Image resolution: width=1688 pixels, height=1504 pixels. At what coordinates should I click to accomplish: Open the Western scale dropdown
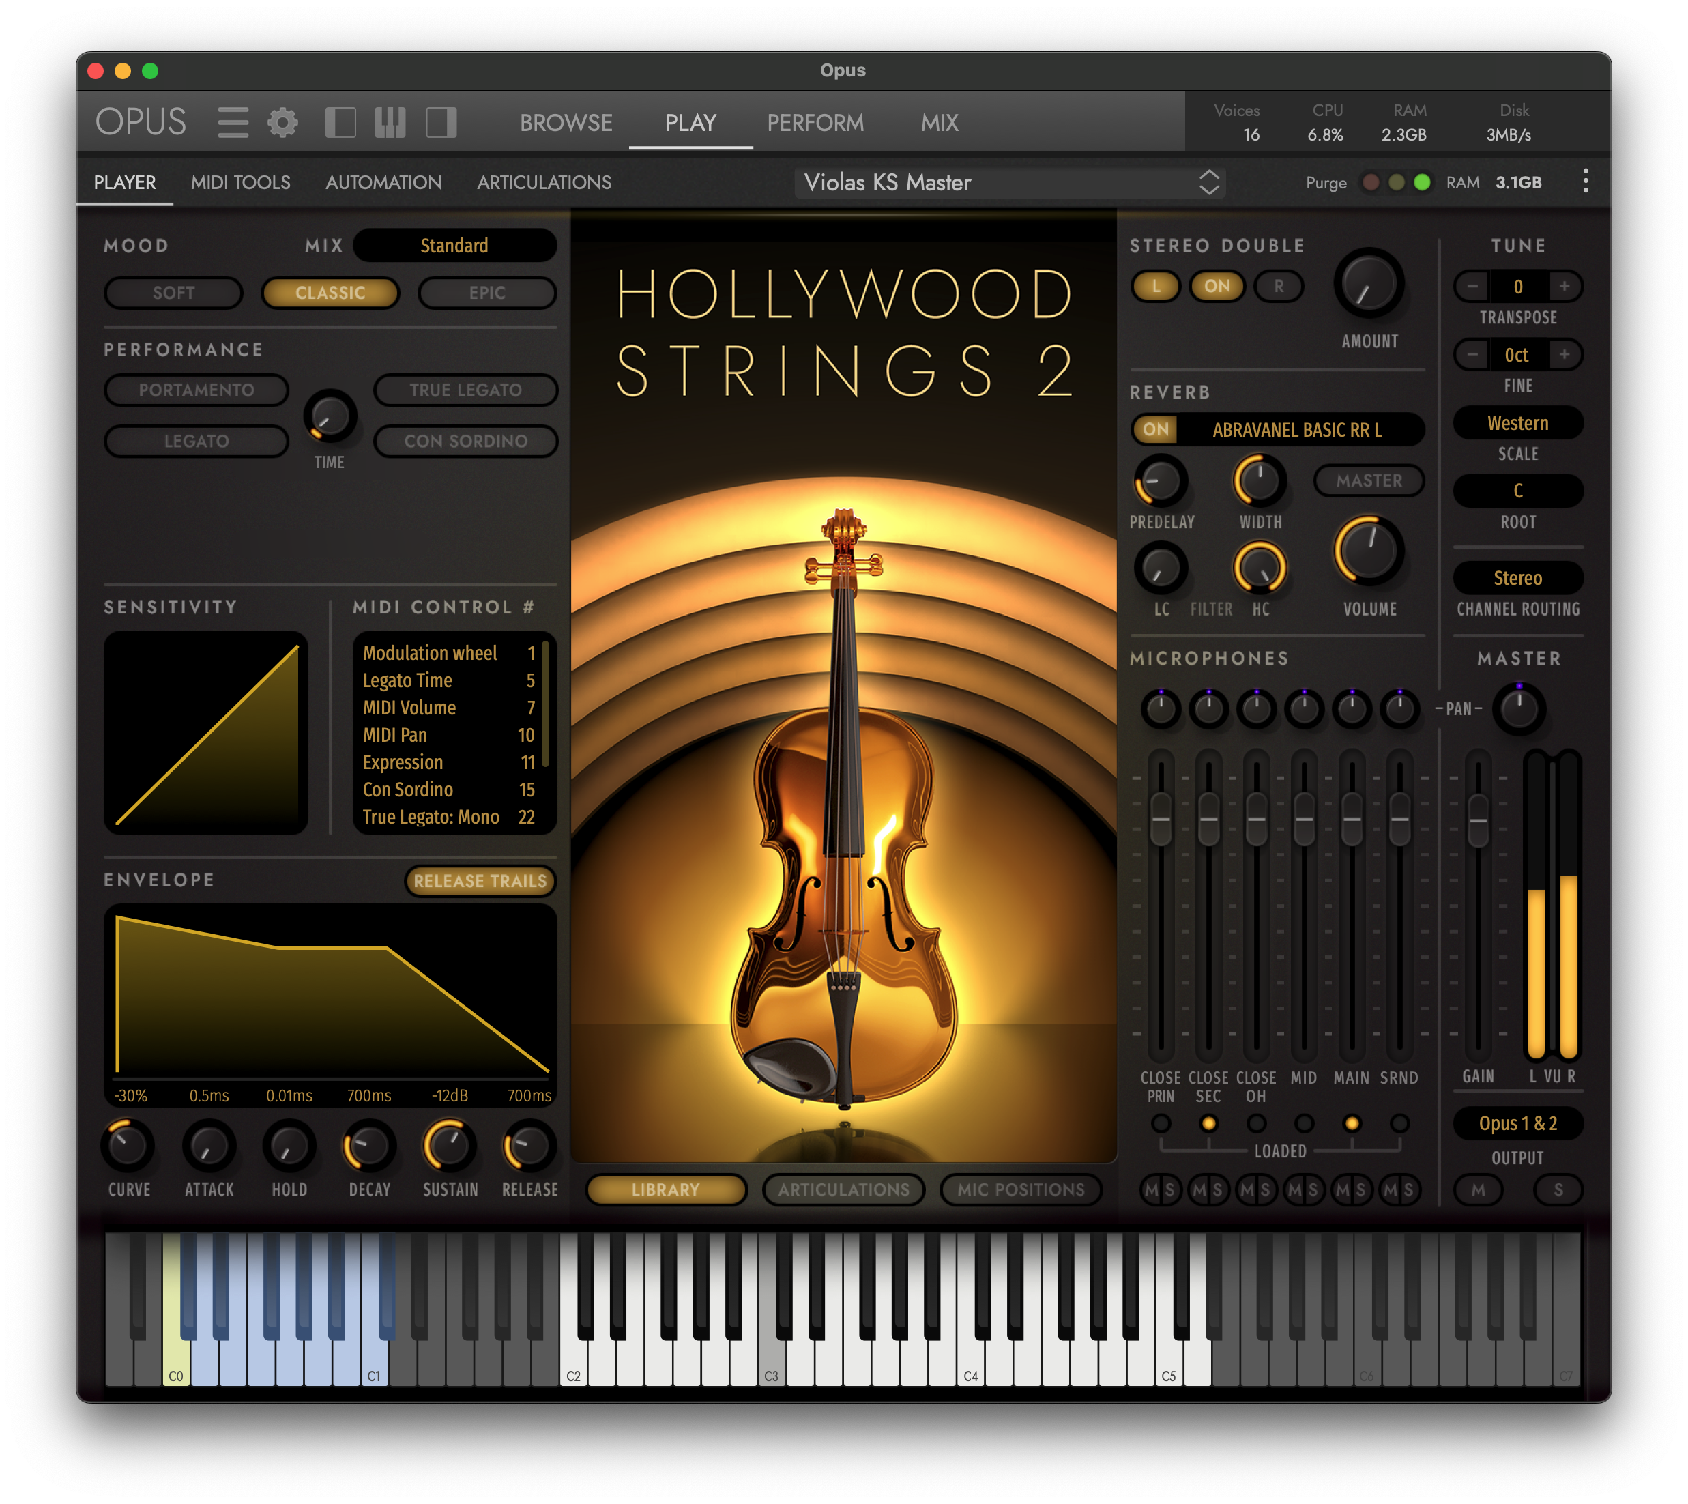coord(1518,423)
